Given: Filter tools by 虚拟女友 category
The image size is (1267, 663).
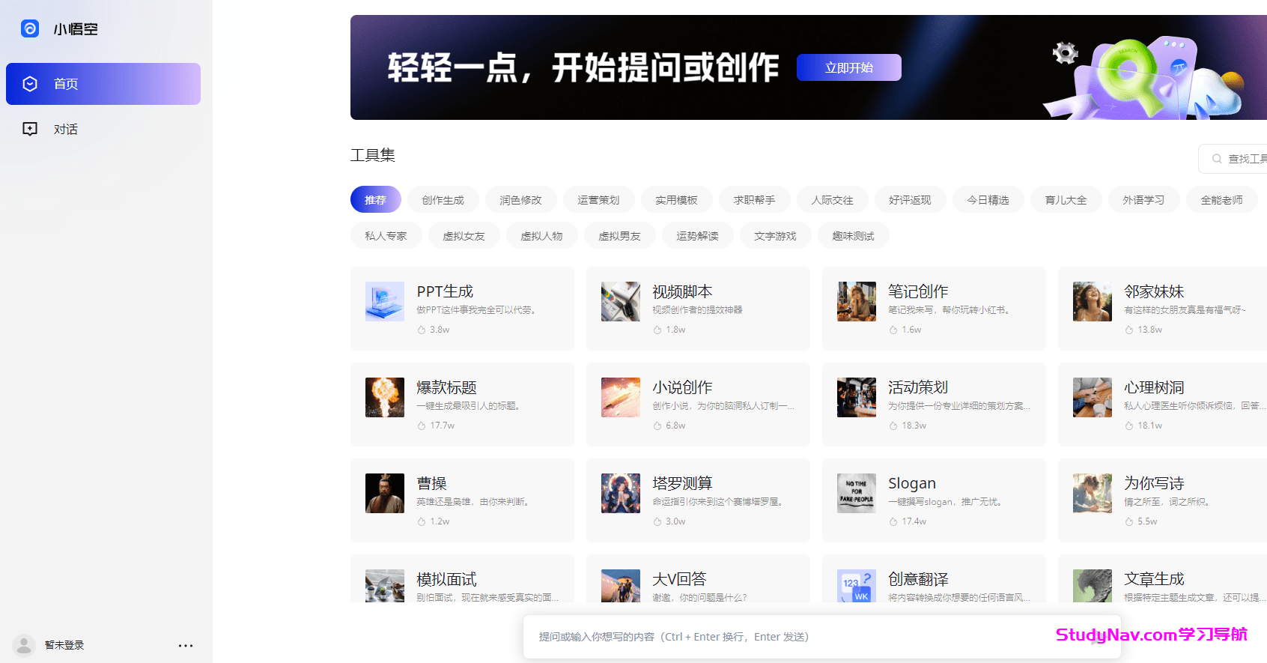Looking at the screenshot, I should (x=464, y=236).
